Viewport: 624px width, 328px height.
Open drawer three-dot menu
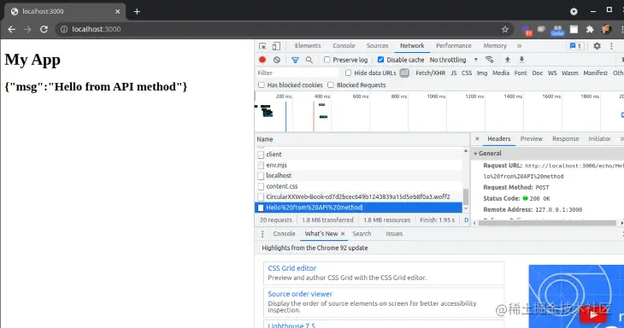pyautogui.click(x=262, y=234)
